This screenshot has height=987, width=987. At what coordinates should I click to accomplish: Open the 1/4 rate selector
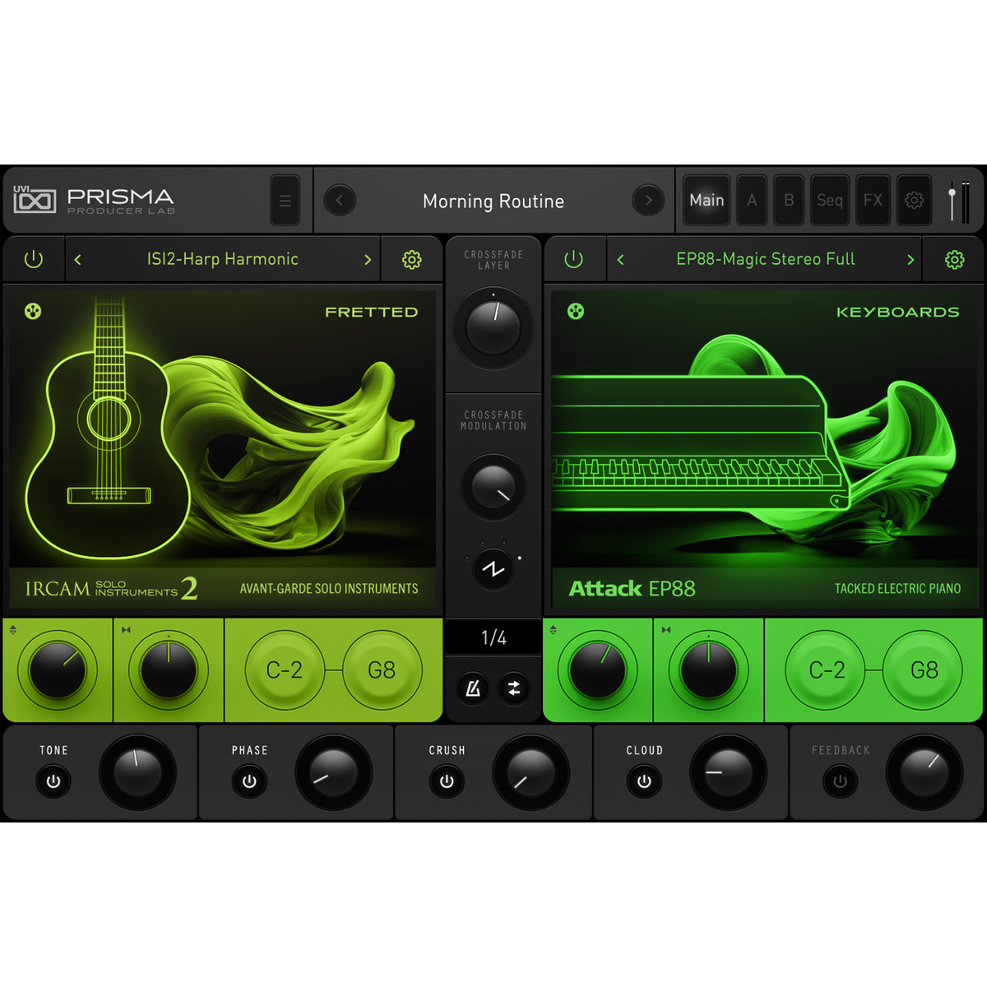click(493, 637)
